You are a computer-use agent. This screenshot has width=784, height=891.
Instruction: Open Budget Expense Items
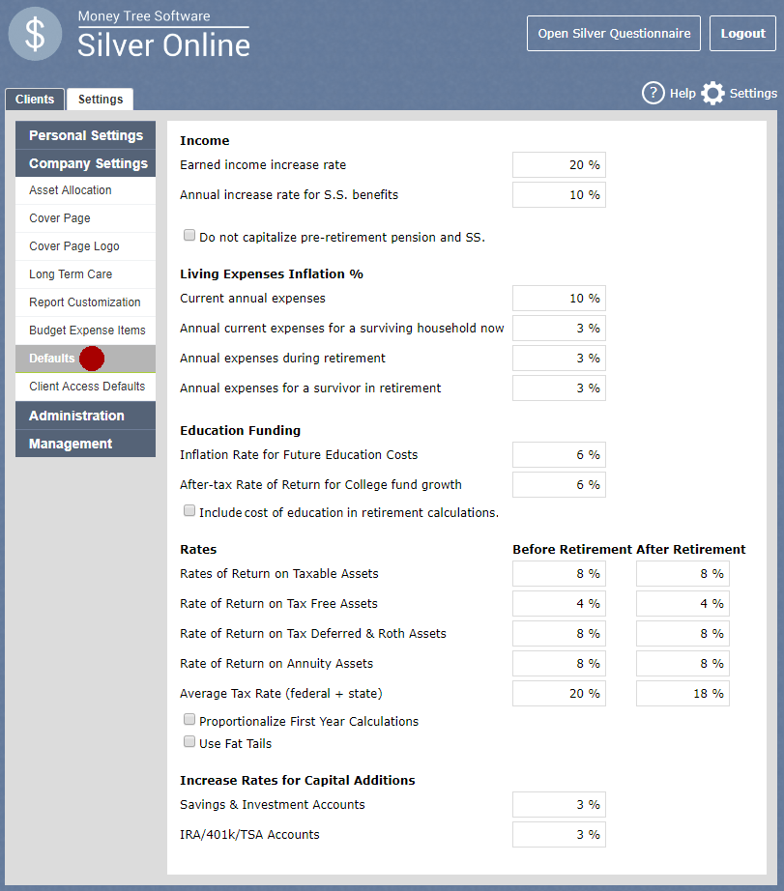tap(85, 331)
